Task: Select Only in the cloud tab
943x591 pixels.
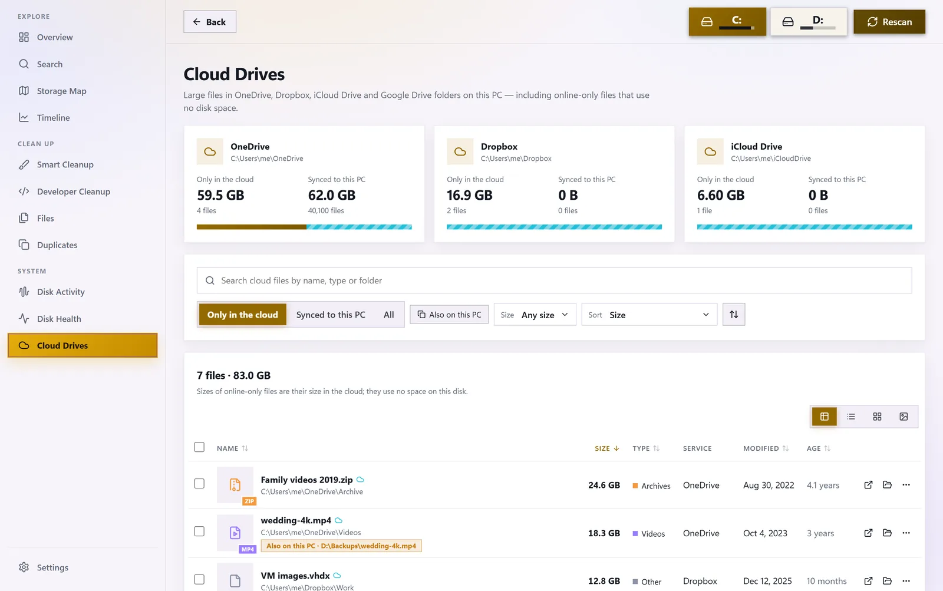Action: point(242,315)
